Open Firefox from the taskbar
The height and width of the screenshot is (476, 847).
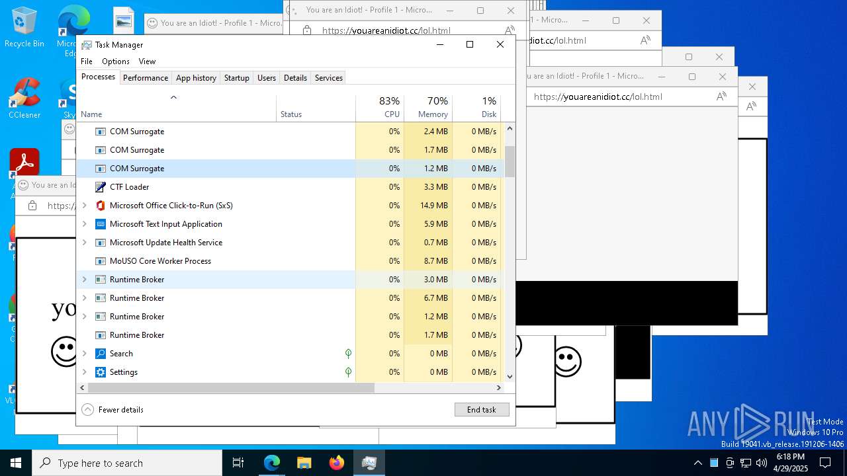coord(337,463)
